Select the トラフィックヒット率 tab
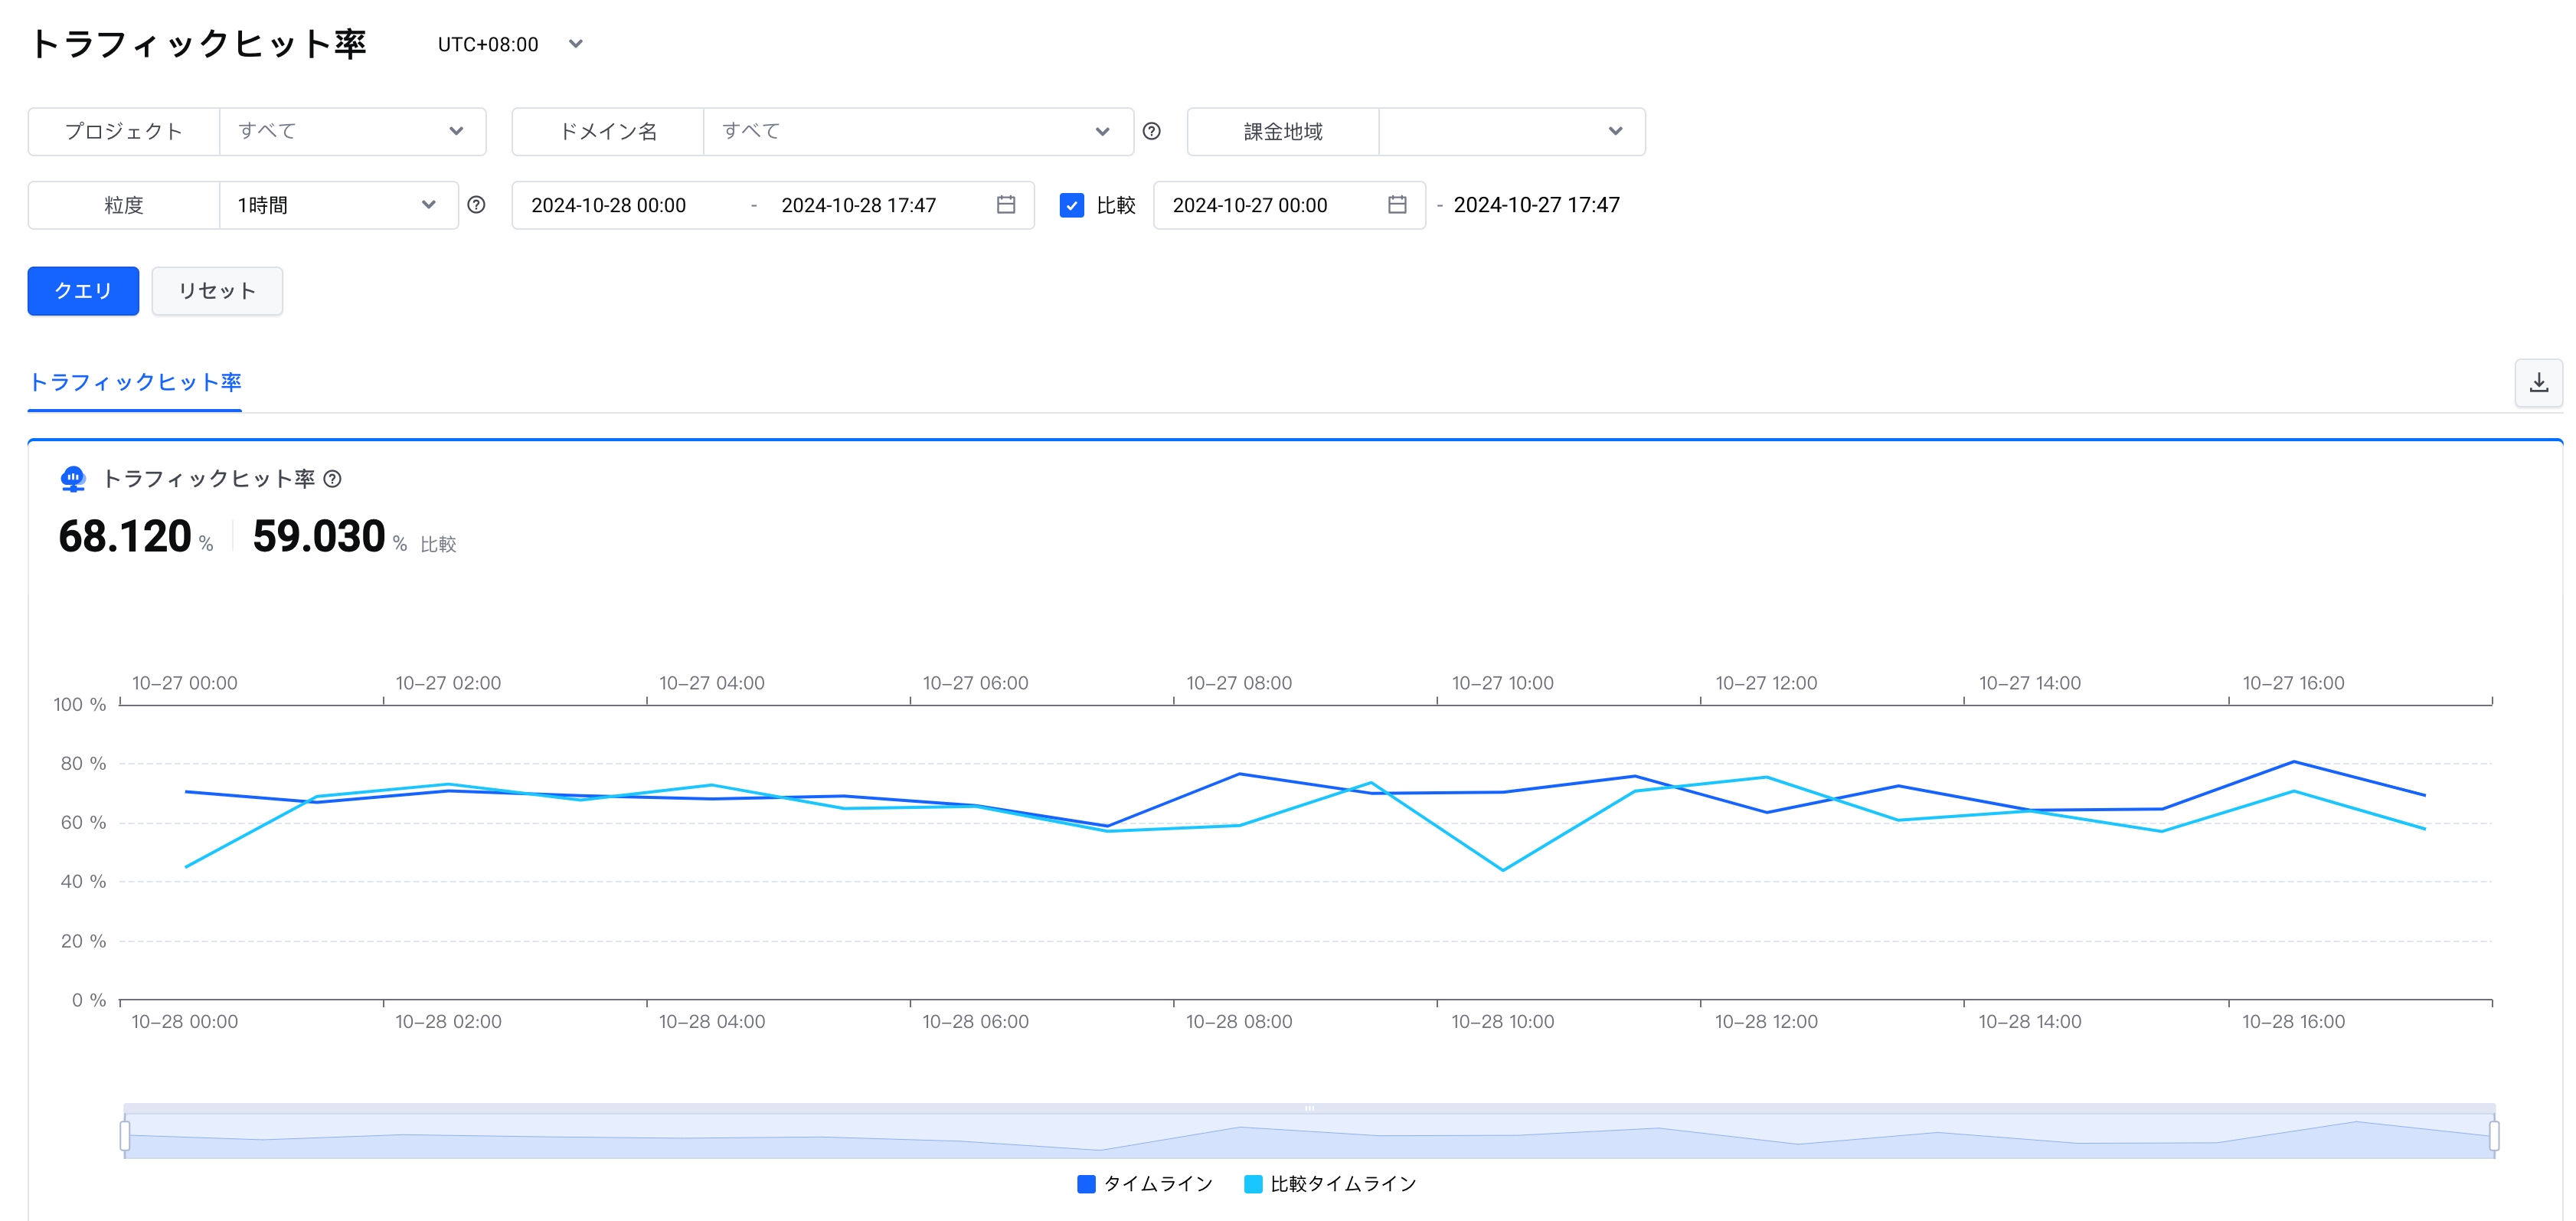 [x=135, y=383]
